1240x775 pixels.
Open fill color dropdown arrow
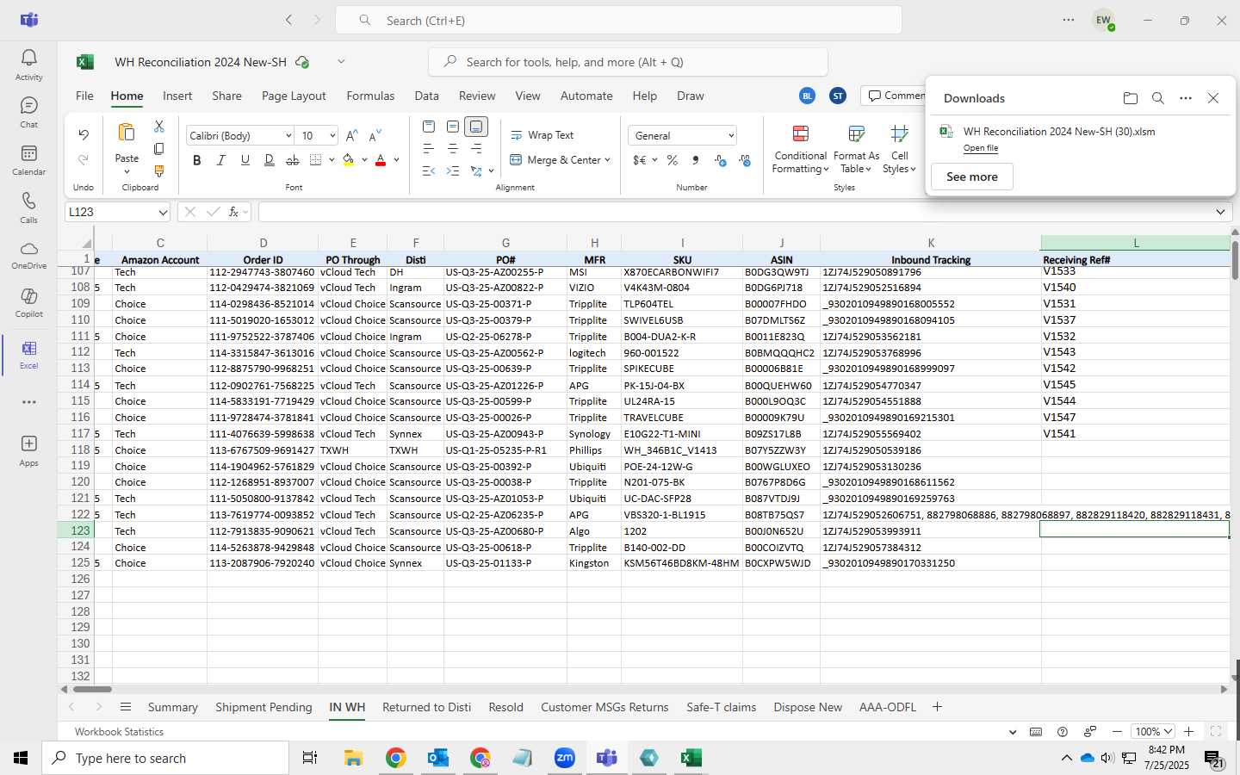364,160
